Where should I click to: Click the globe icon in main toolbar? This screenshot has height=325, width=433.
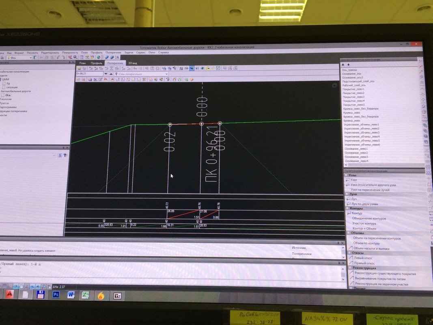click(99, 57)
